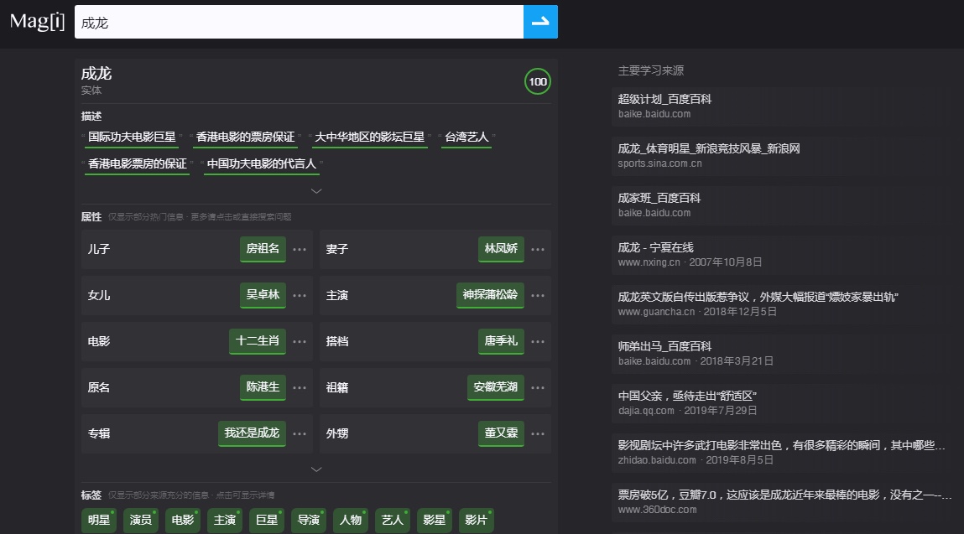This screenshot has width=964, height=534.
Task: Click the 我还是成龙 value tag
Action: 252,433
